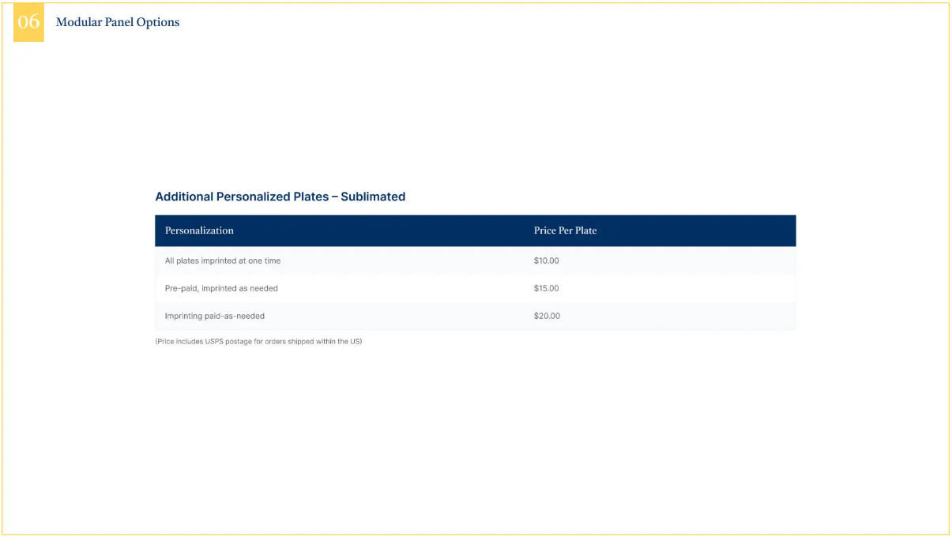Select the All plates imprinted at one time cell
Image resolution: width=952 pixels, height=540 pixels.
tap(223, 261)
